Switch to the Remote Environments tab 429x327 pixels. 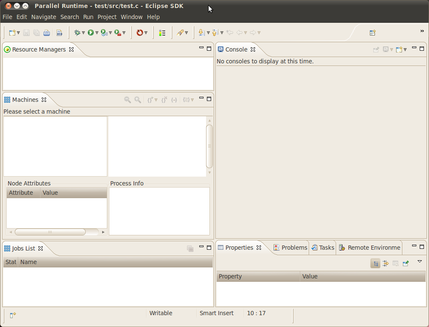coord(369,248)
